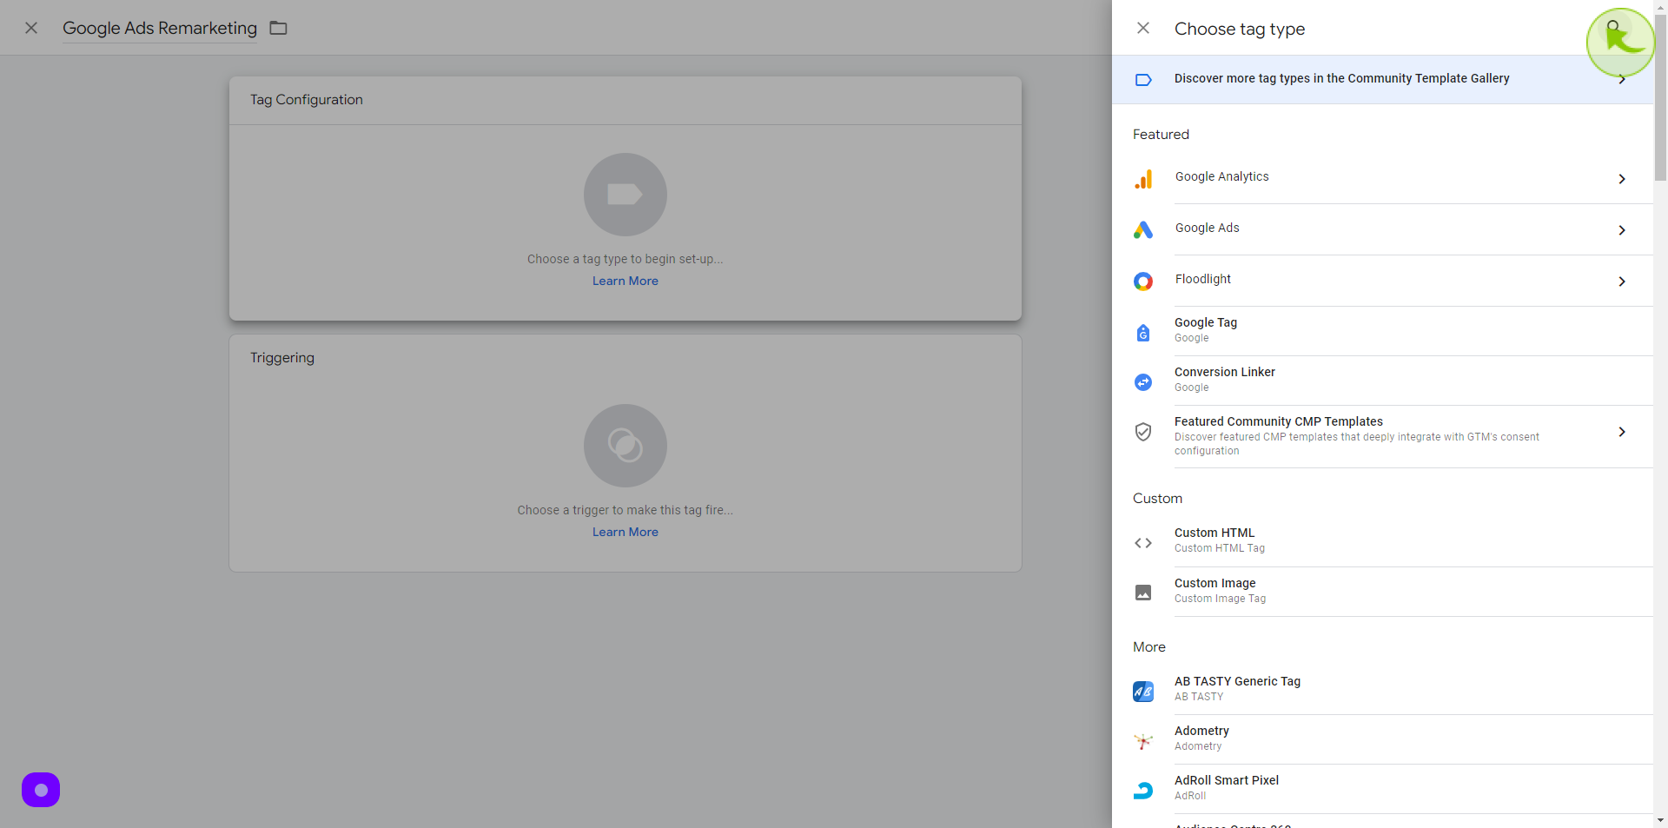This screenshot has width=1668, height=828.
Task: Open search in Choose tag type panel
Action: (x=1613, y=28)
